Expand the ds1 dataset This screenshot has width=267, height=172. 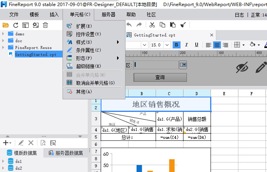(x=3, y=161)
